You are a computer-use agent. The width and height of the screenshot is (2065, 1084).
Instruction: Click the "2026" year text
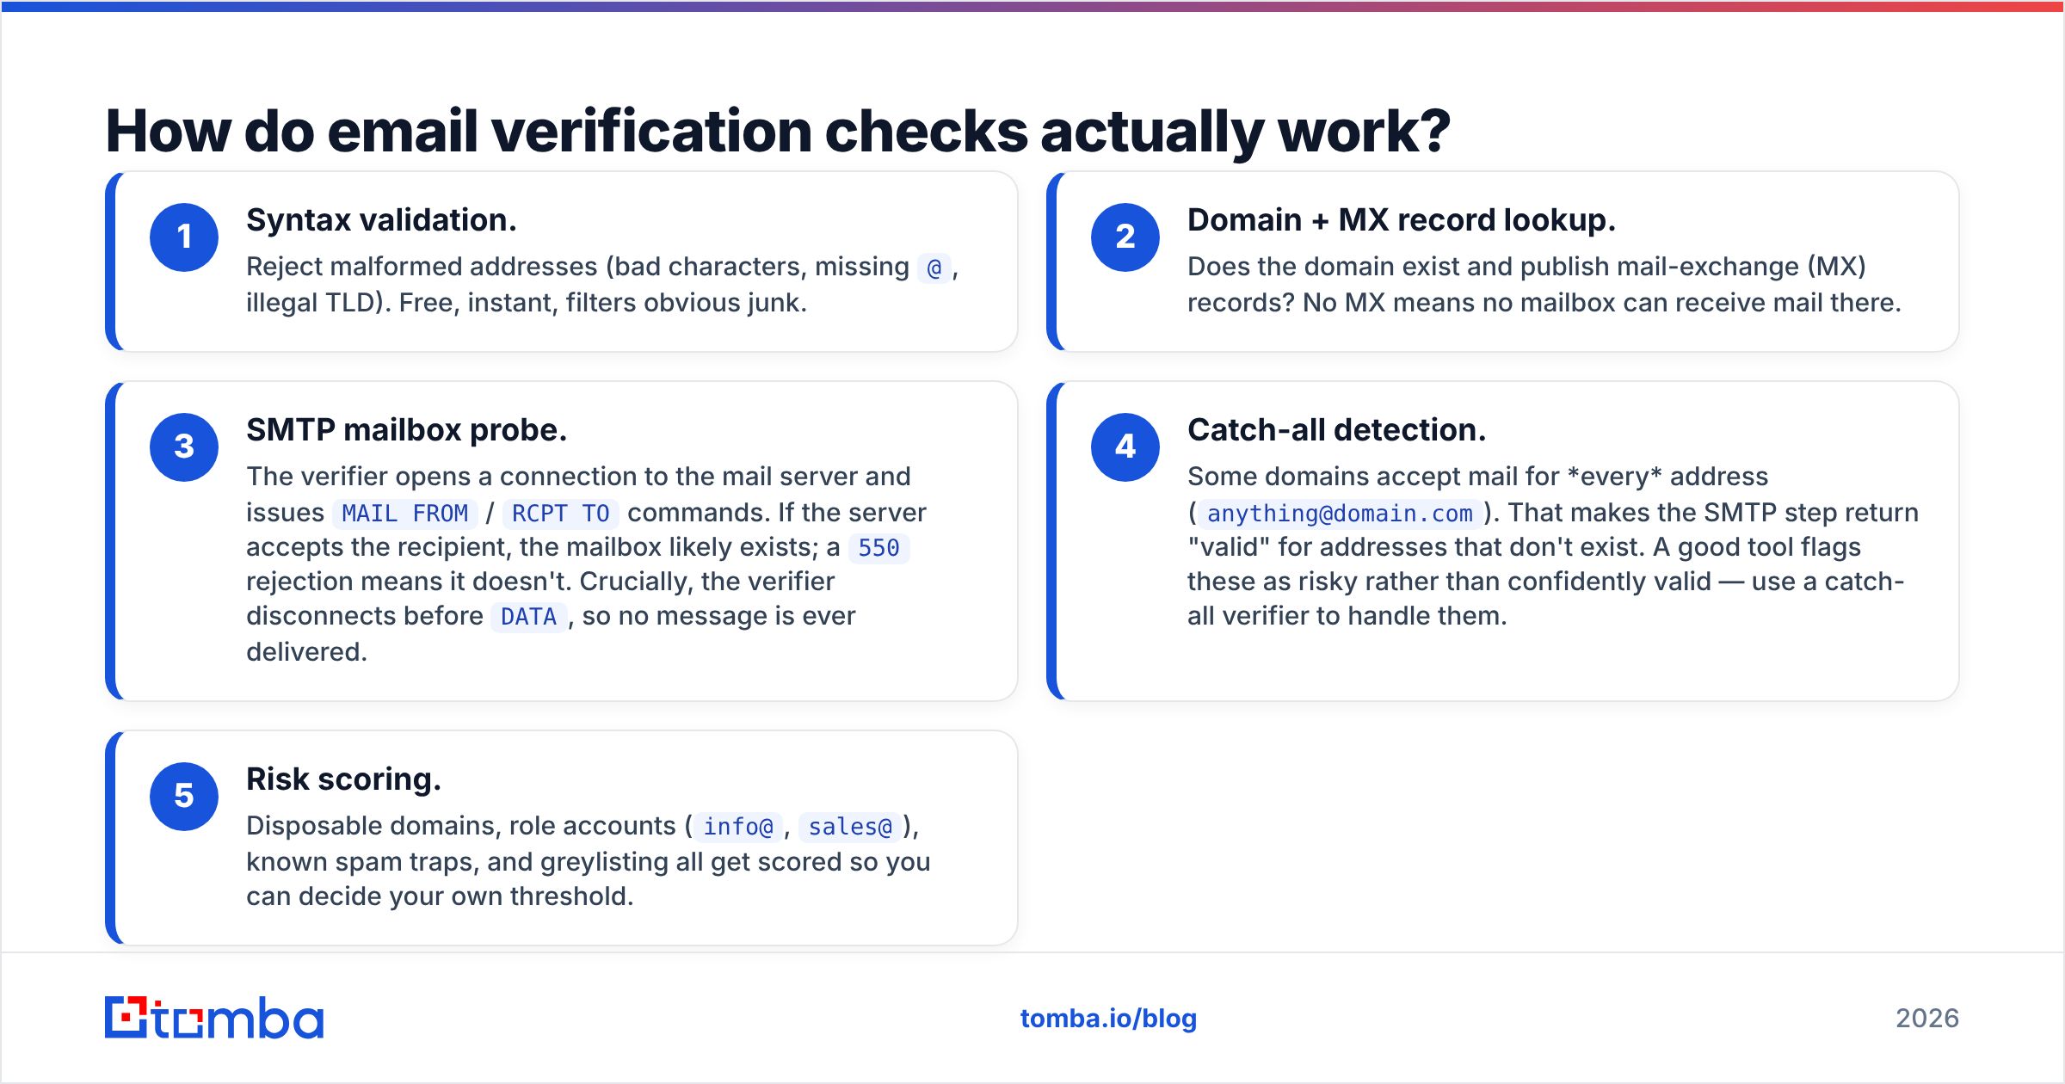point(1927,1019)
